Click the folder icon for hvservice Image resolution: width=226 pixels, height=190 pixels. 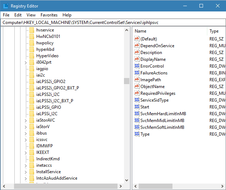32,30
